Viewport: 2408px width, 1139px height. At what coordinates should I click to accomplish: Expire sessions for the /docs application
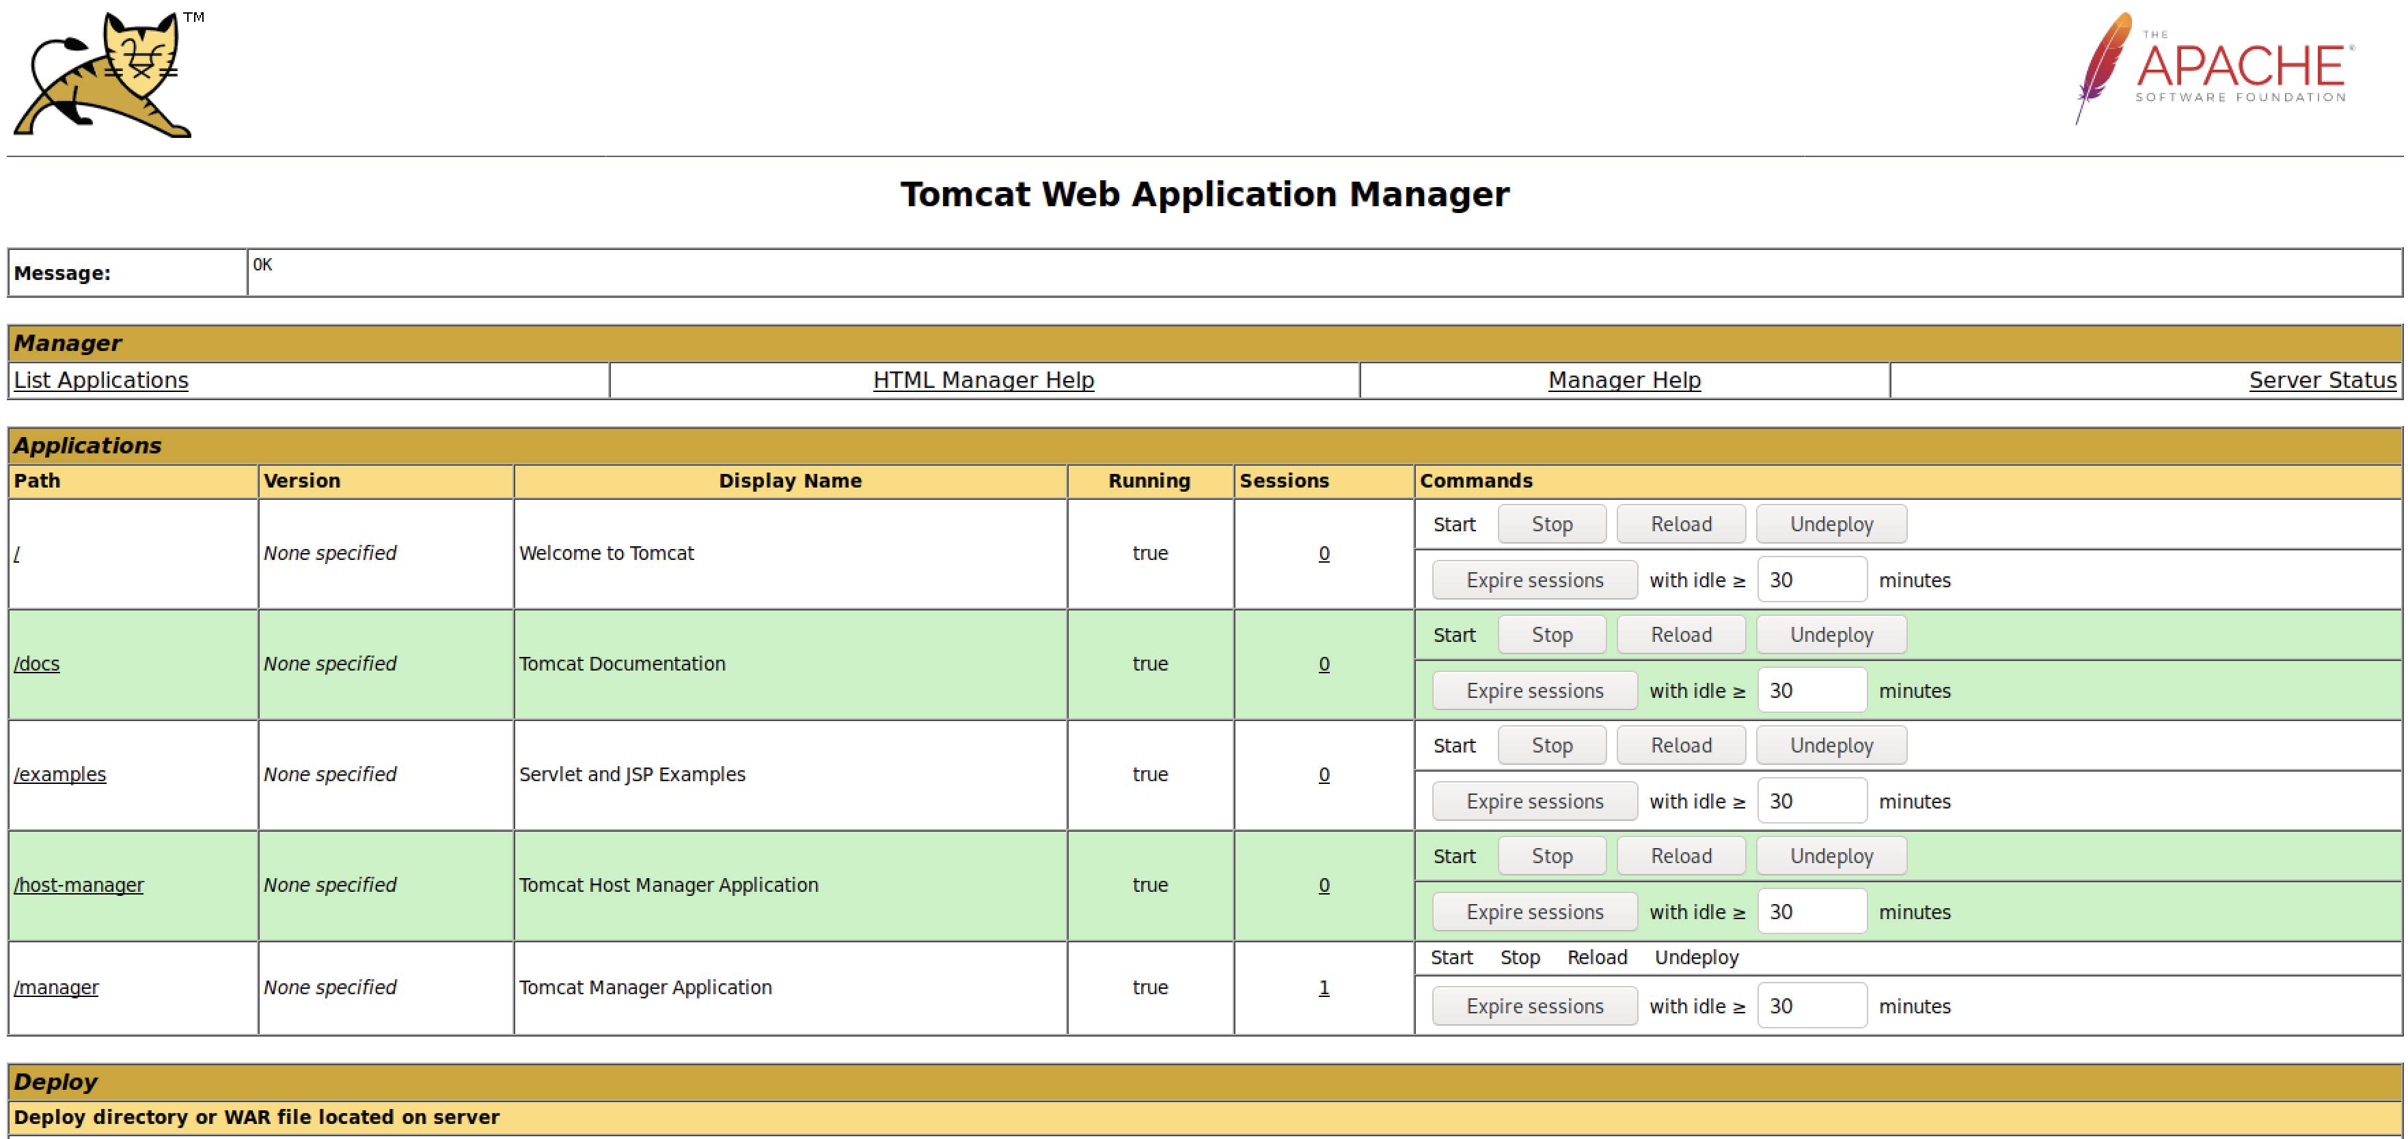[1534, 692]
